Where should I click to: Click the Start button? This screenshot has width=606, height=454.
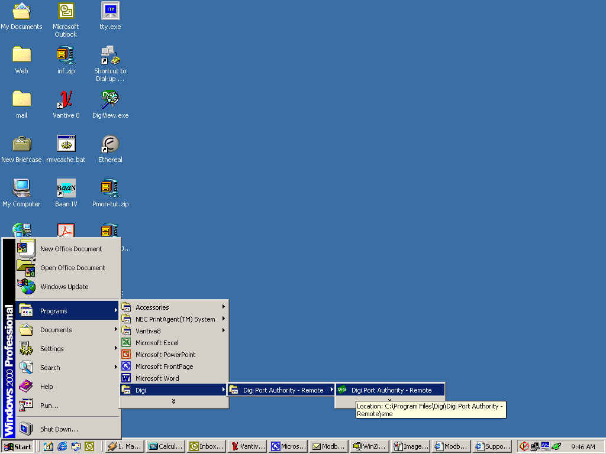tap(18, 447)
